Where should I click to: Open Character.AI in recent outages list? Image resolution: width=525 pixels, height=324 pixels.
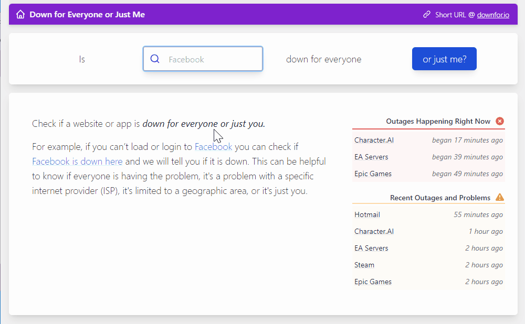pyautogui.click(x=374, y=231)
